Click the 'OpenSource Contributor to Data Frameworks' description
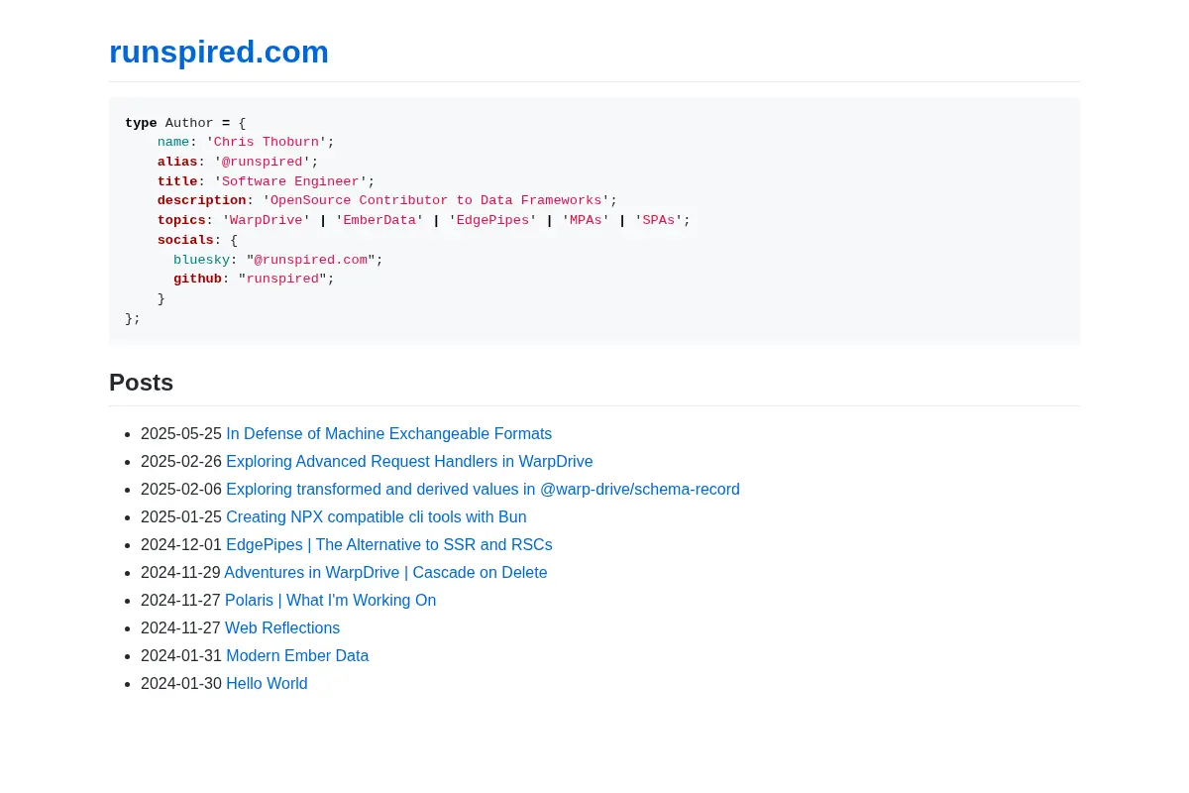The width and height of the screenshot is (1189, 793). pyautogui.click(x=436, y=201)
